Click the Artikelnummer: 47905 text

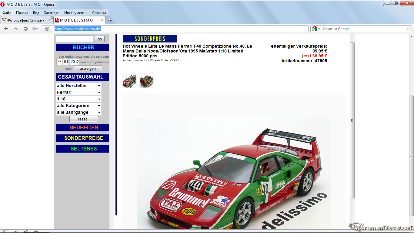click(x=304, y=61)
